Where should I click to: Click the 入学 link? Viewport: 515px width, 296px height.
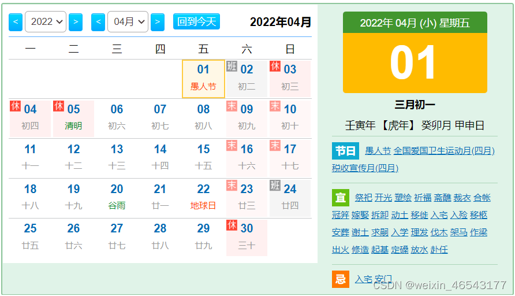[x=400, y=232]
